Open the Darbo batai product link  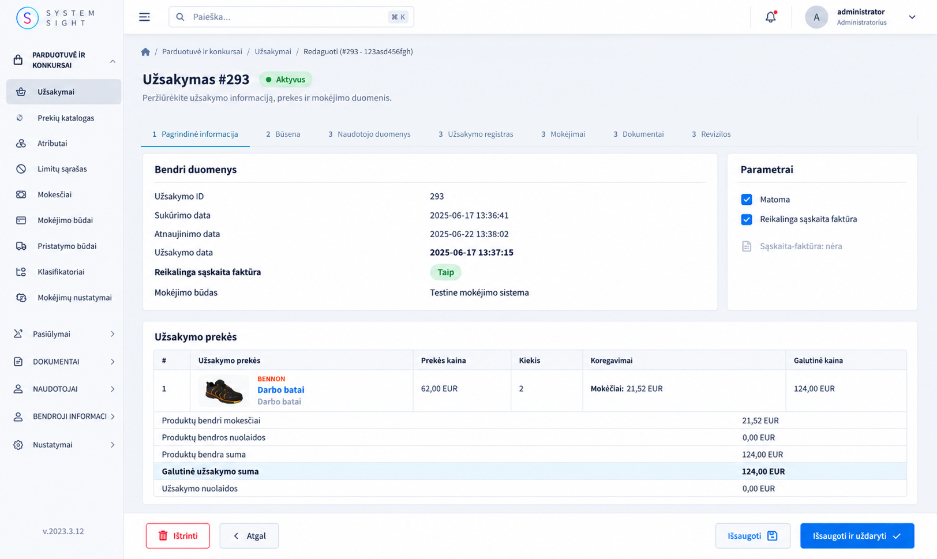click(280, 390)
